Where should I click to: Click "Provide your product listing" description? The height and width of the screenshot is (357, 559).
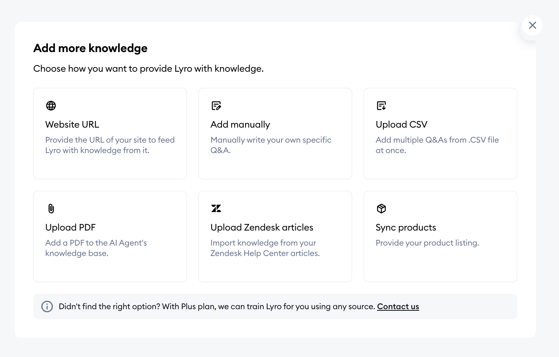(x=427, y=243)
